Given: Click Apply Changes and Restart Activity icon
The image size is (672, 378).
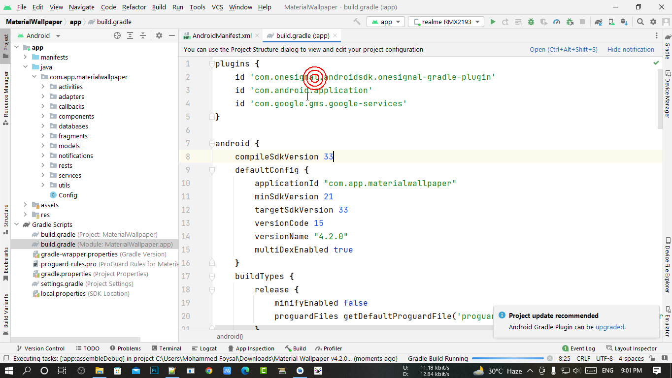Looking at the screenshot, I should [x=505, y=22].
